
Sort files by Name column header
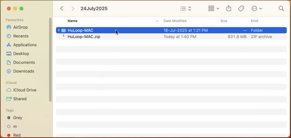pos(72,21)
